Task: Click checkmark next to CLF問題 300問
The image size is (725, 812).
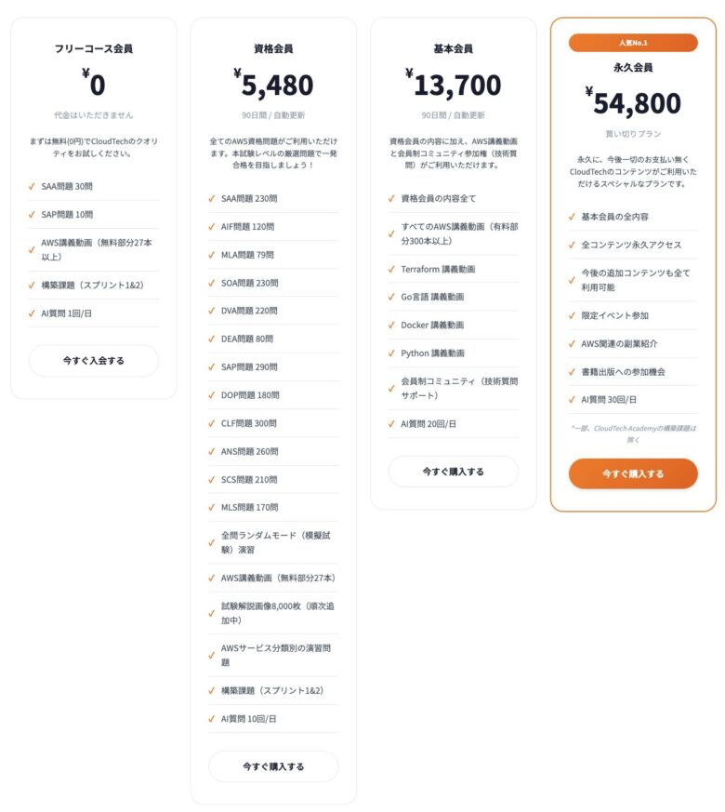Action: point(212,423)
